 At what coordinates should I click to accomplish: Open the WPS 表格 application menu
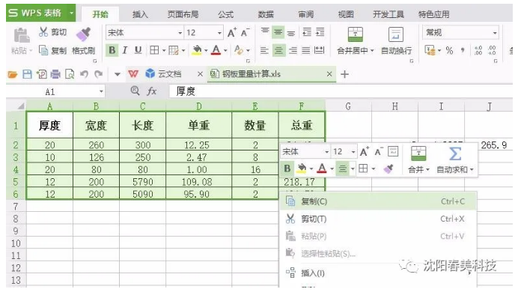click(40, 13)
